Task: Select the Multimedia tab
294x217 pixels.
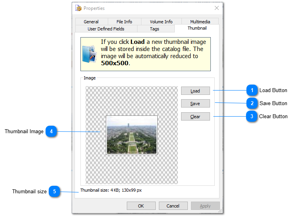Action: tap(200, 22)
